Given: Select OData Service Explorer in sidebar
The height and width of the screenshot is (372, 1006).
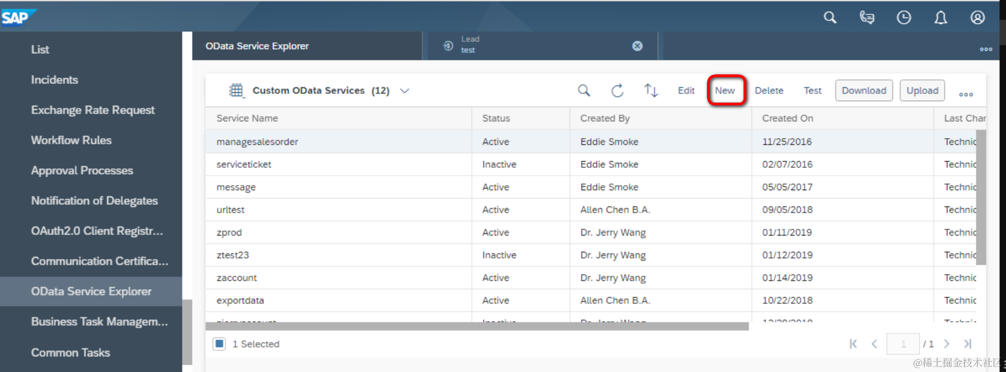Looking at the screenshot, I should tap(91, 291).
